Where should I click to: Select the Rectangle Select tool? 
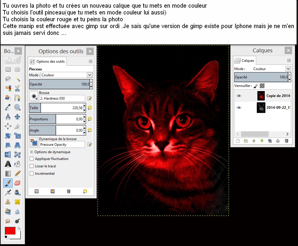coord(8,69)
